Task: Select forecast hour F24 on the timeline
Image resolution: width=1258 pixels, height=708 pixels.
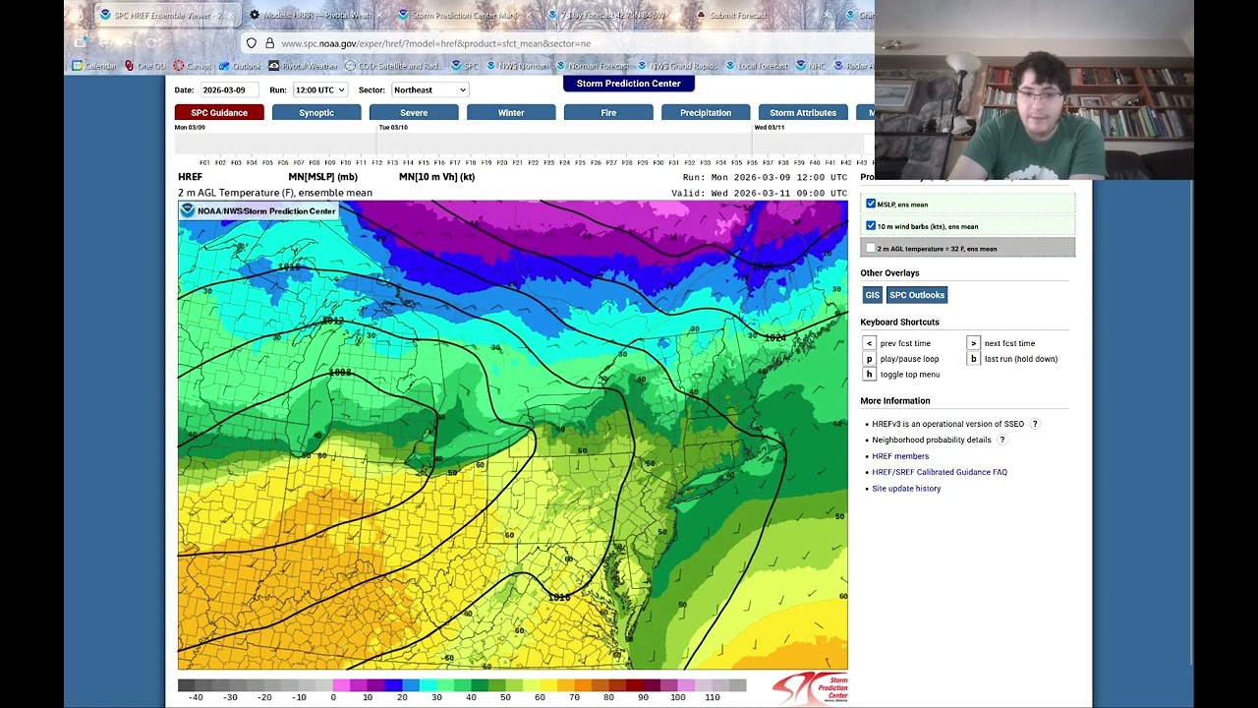Action: [x=564, y=162]
